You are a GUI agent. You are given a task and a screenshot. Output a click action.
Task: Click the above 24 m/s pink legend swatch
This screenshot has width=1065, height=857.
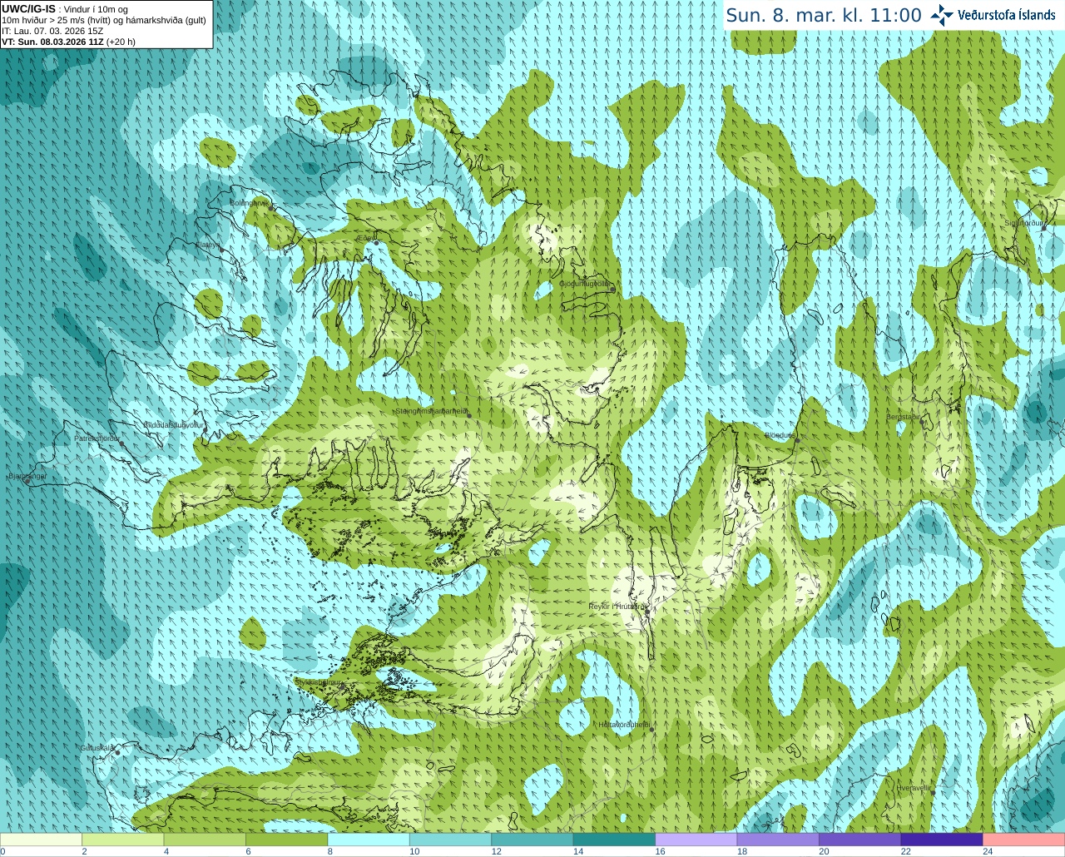[1024, 840]
